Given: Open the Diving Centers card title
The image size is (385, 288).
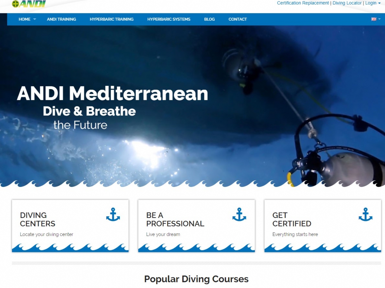Looking at the screenshot, I should pos(38,219).
